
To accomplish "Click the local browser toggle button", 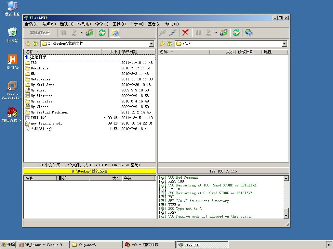I will point(40,33).
